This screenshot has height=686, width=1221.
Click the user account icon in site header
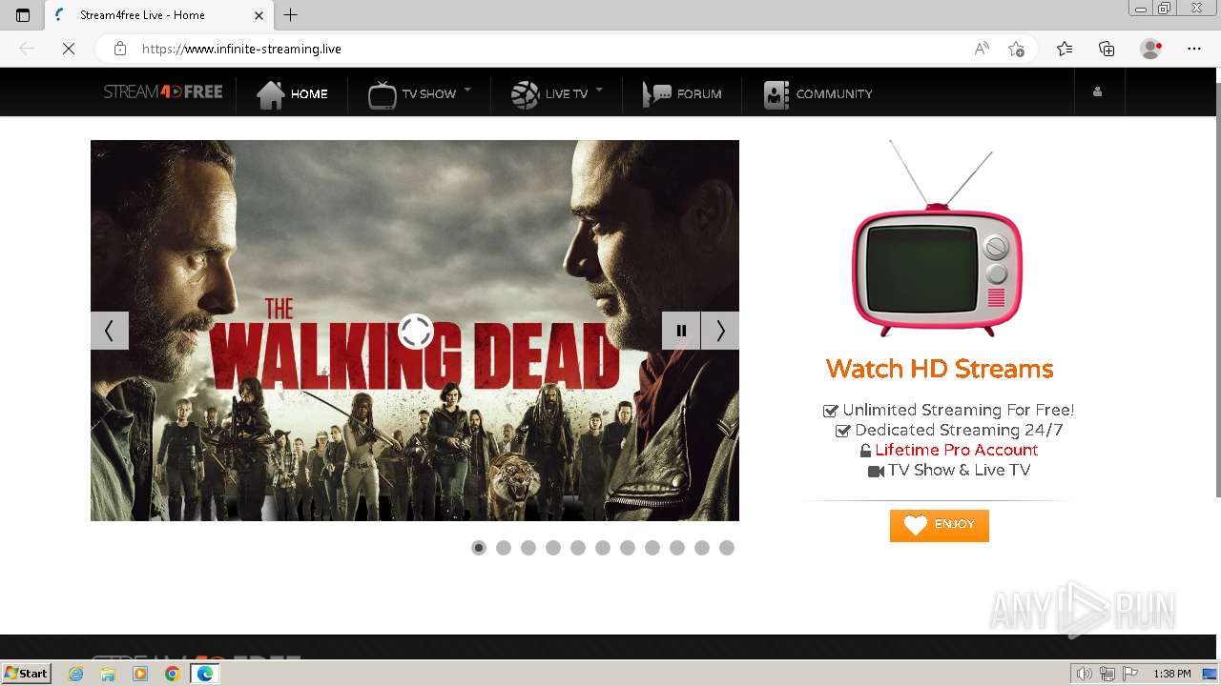tap(1097, 92)
